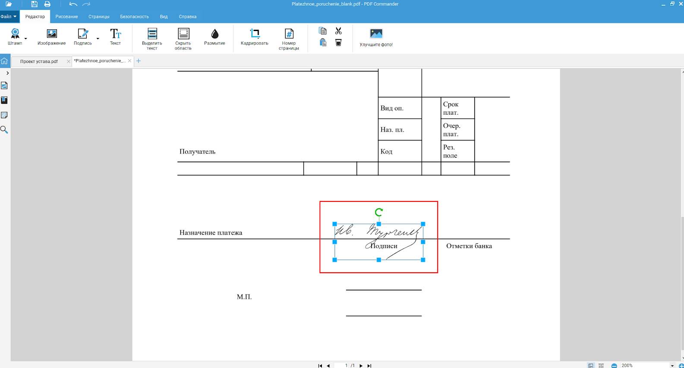The width and height of the screenshot is (684, 368).
Task: Click the scissors cut icon
Action: point(338,31)
